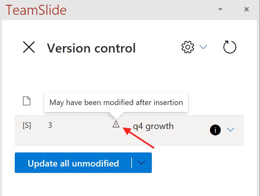Open the TeamSlide pane options dropdown in the titlebar
The width and height of the screenshot is (260, 196).
tap(220, 9)
